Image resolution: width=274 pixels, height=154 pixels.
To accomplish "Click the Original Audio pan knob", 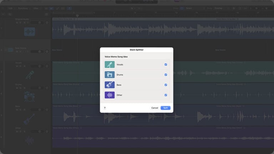I will [47, 23].
